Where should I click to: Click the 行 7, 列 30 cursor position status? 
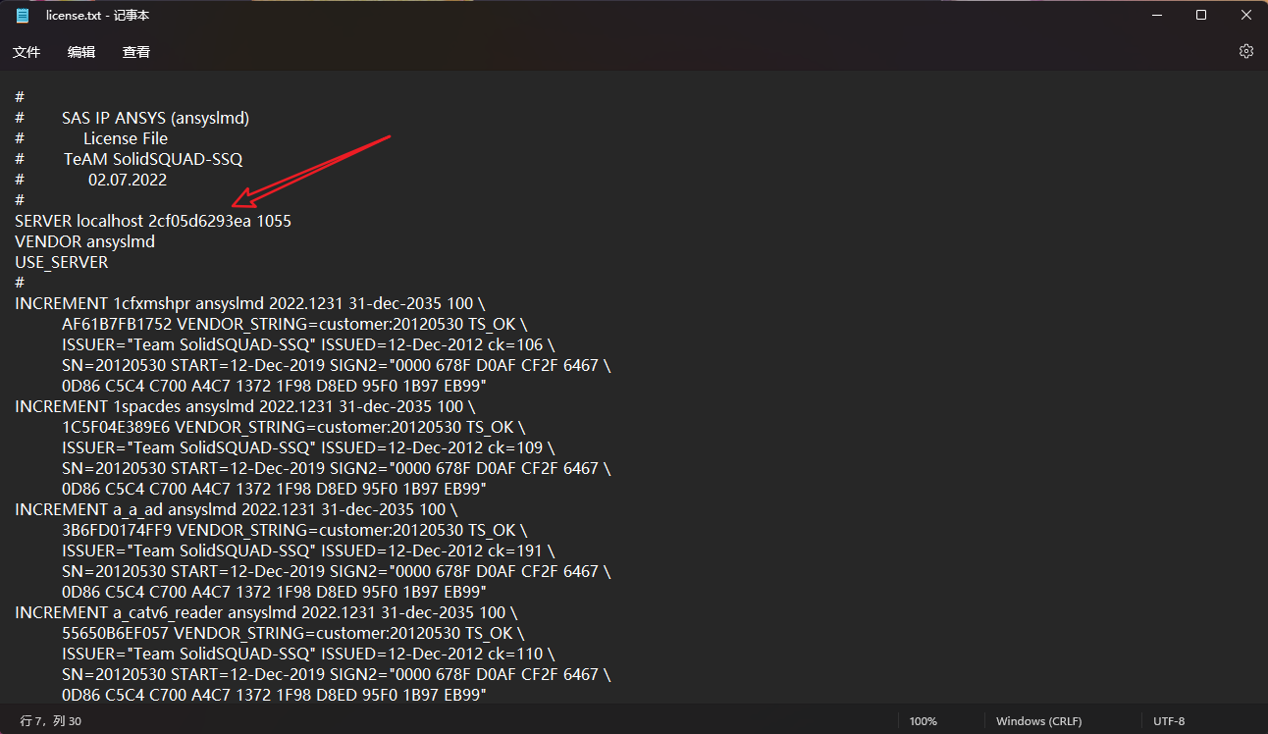pos(51,721)
